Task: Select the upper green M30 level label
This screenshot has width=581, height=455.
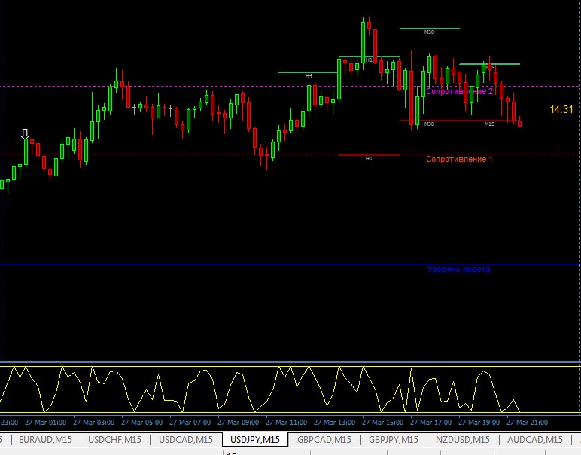Action: click(429, 32)
